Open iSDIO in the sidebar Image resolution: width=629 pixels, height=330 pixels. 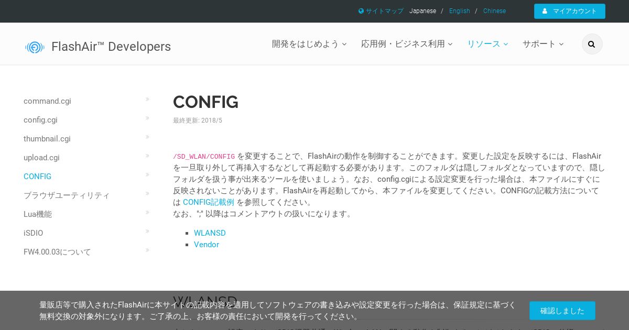pyautogui.click(x=34, y=233)
